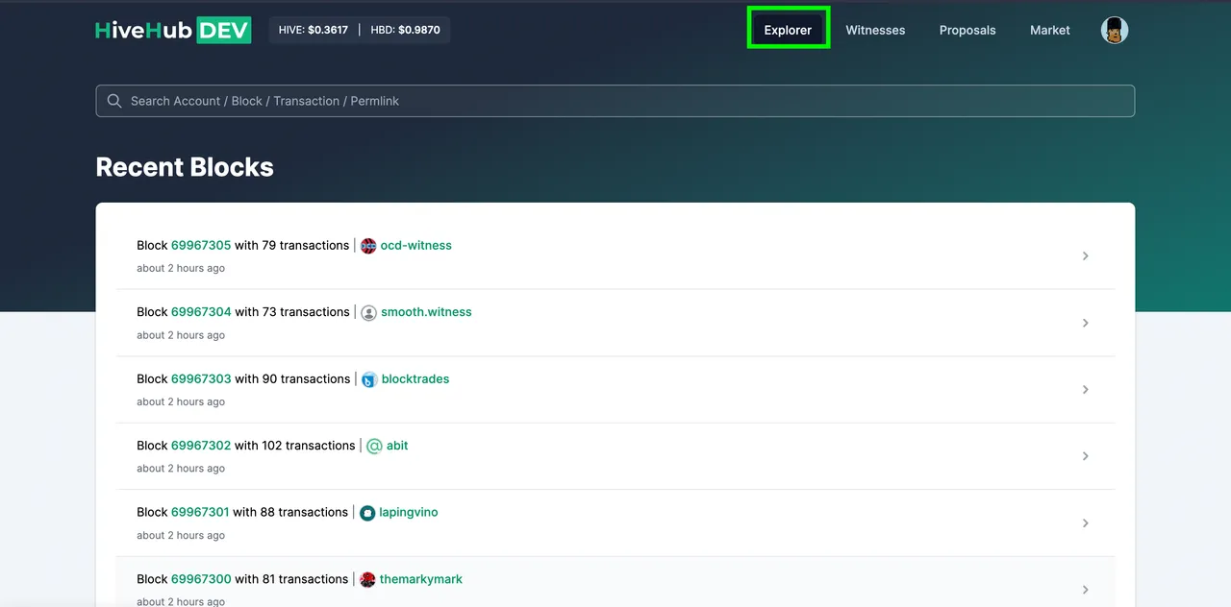Visit the ocd-witness account link

pos(415,246)
